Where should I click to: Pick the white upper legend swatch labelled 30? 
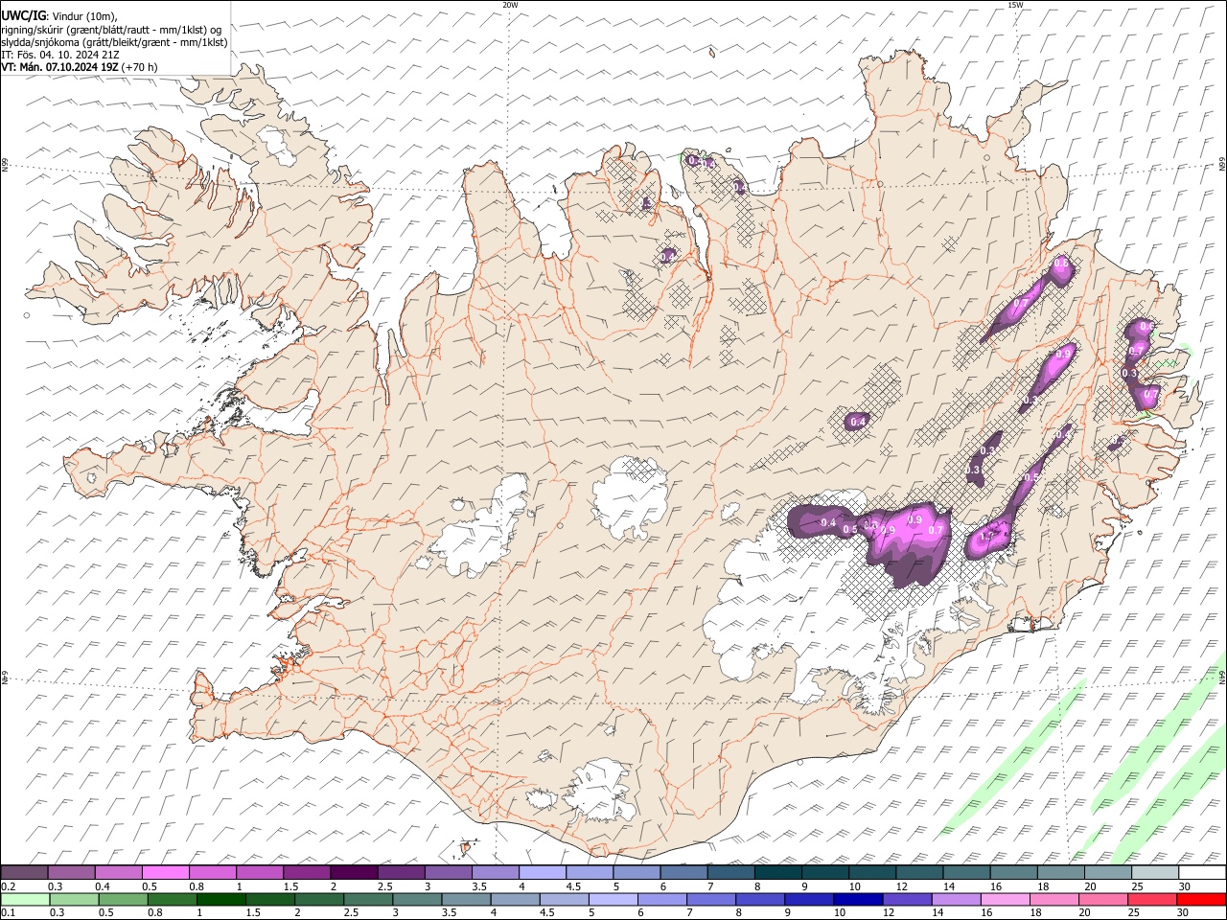point(1202,872)
